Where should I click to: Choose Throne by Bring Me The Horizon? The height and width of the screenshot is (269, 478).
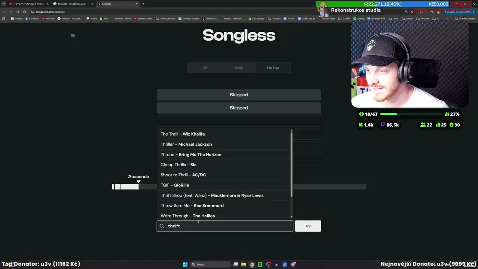[x=223, y=155]
